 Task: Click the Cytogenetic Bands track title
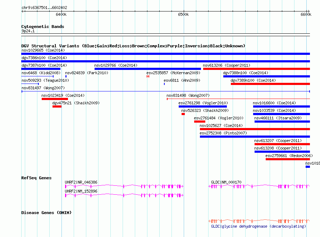click(43, 27)
